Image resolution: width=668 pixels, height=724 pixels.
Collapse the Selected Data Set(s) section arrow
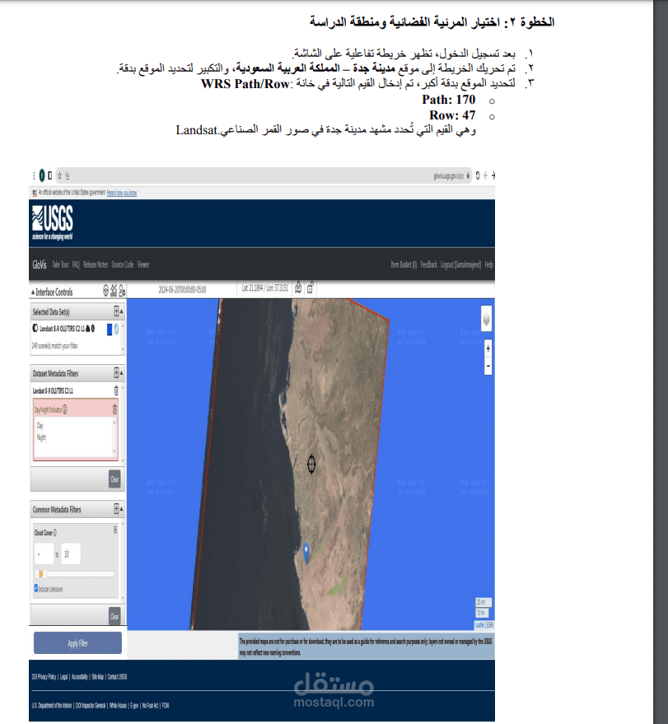coord(121,311)
